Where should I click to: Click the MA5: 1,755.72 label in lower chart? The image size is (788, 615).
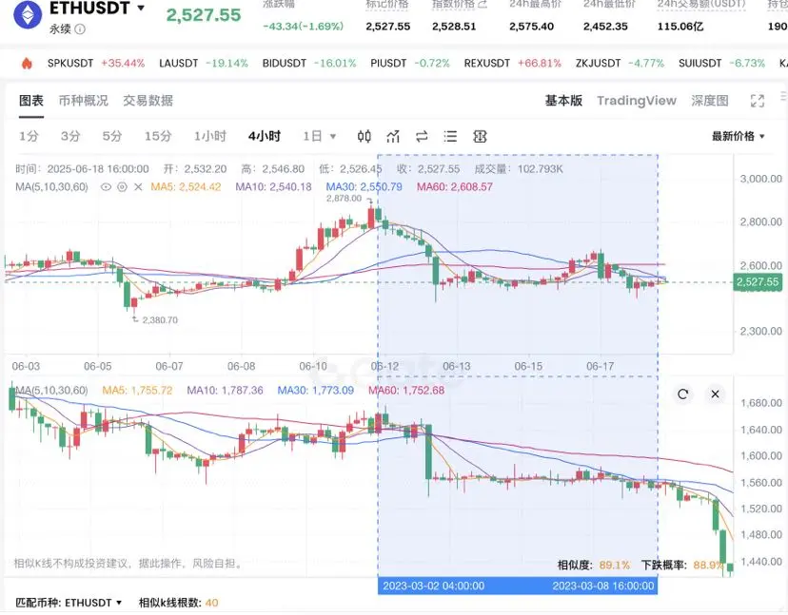pos(137,390)
